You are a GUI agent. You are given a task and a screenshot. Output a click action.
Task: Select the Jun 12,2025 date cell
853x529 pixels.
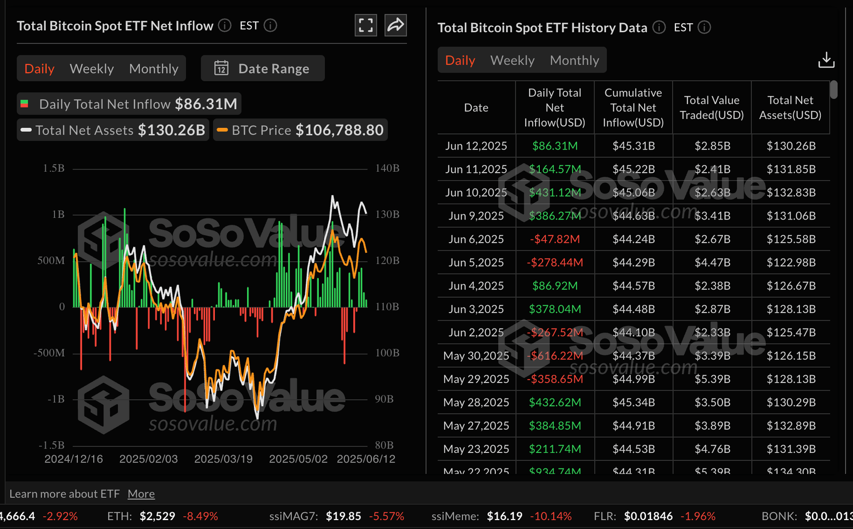(x=476, y=146)
